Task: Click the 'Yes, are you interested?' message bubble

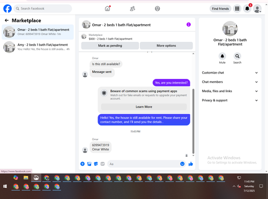Action: coord(171,83)
